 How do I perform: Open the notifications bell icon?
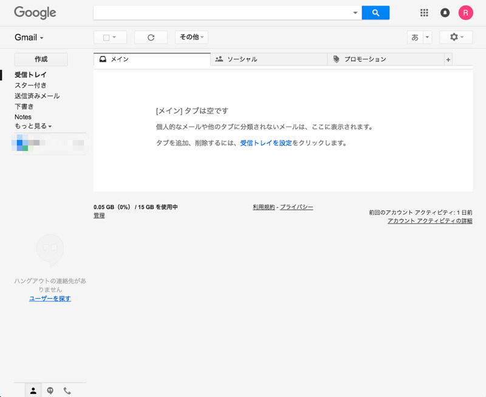(444, 12)
